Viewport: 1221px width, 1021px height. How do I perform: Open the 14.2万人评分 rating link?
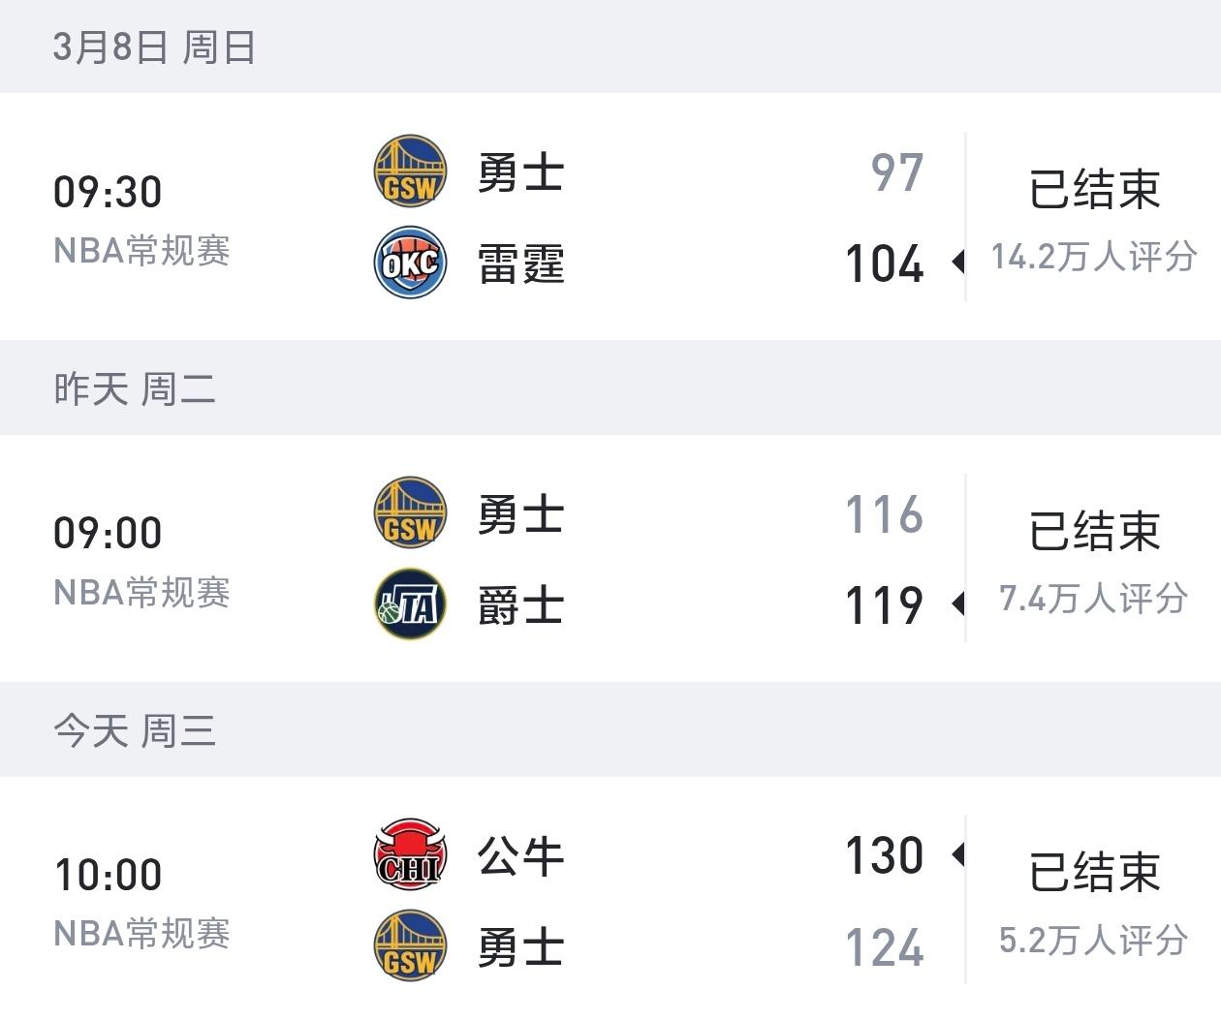(x=1091, y=257)
